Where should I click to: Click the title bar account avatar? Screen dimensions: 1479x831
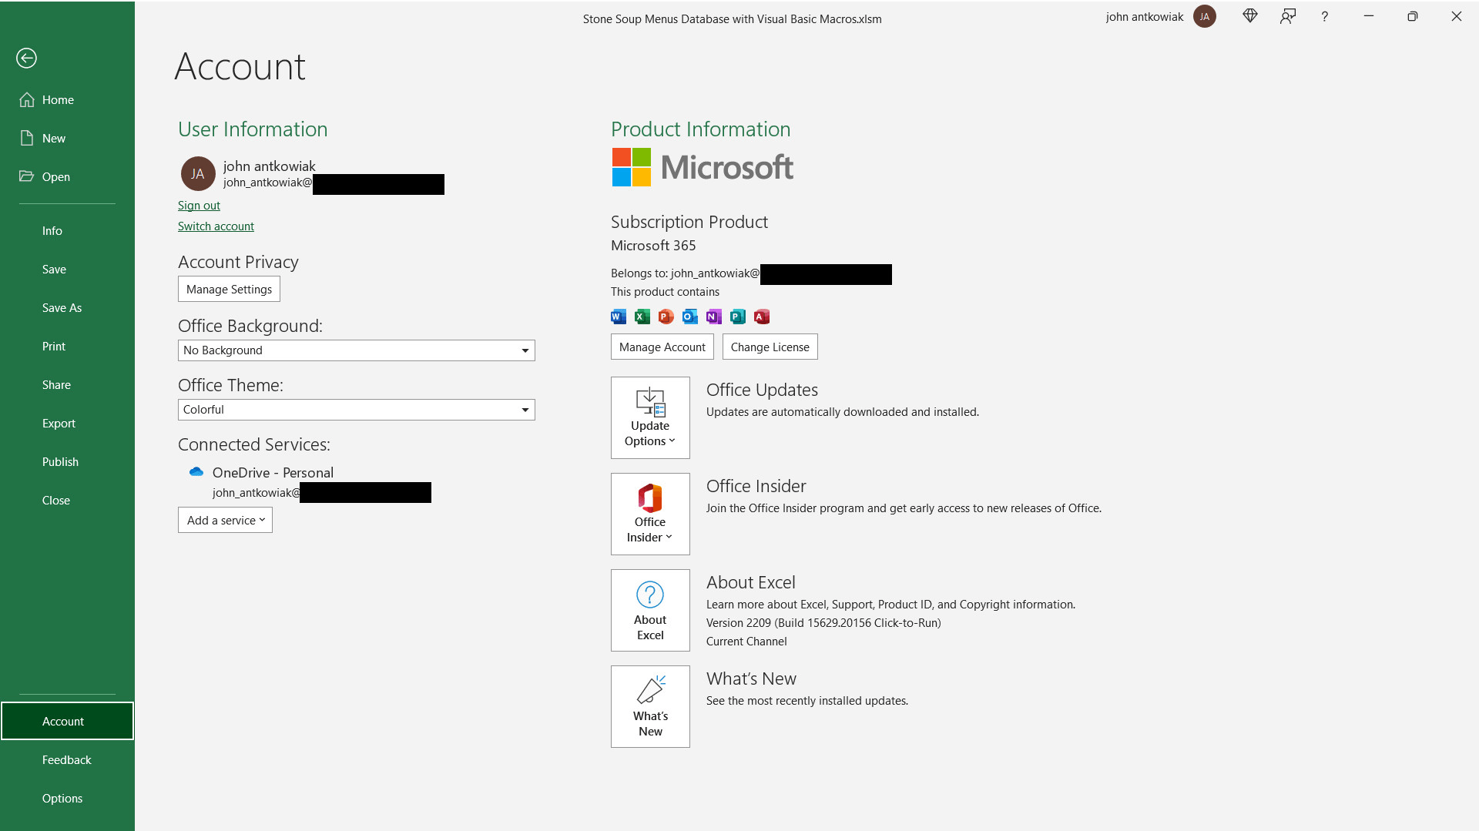[x=1205, y=17]
